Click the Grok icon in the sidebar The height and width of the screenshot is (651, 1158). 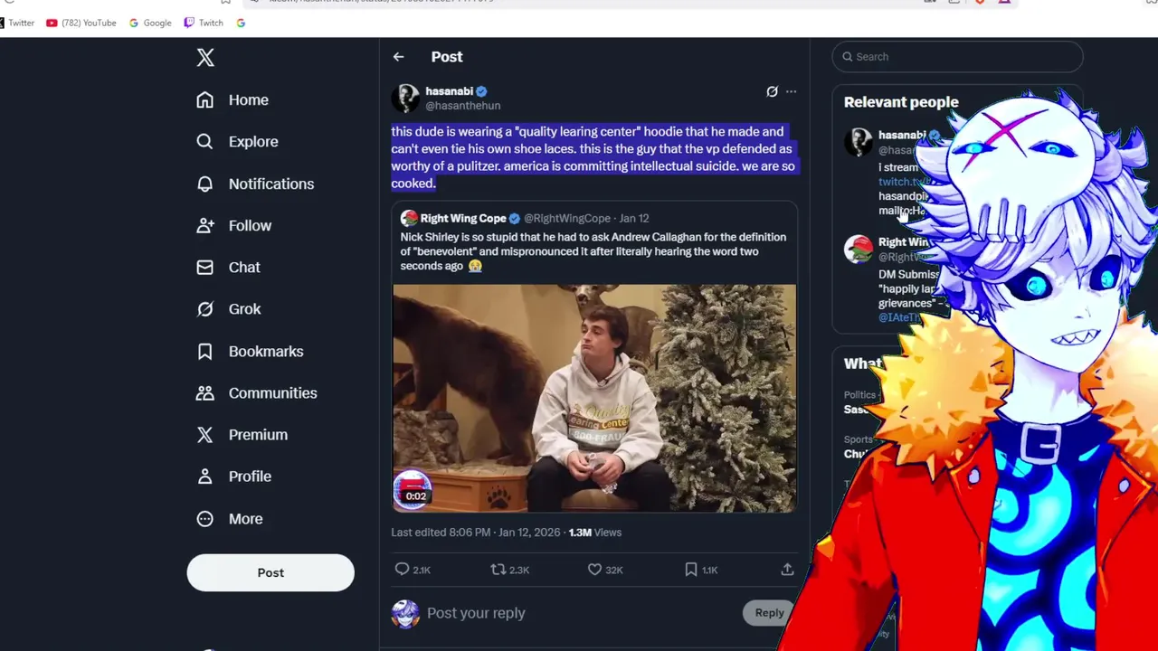pos(205,308)
